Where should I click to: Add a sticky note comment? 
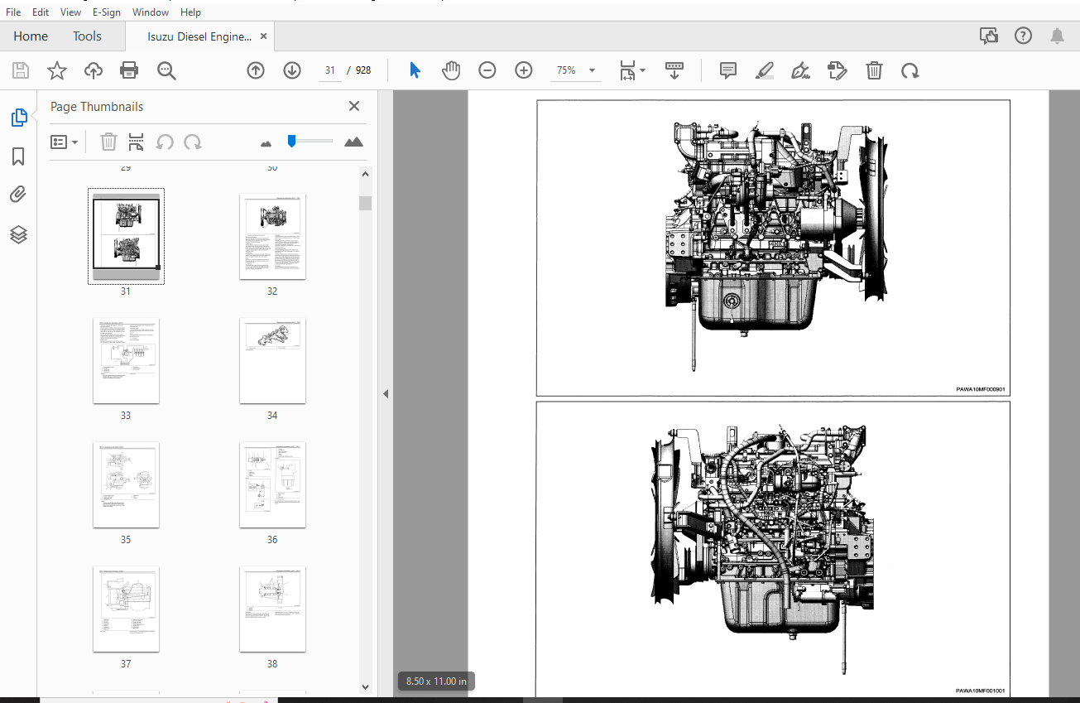[x=728, y=70]
